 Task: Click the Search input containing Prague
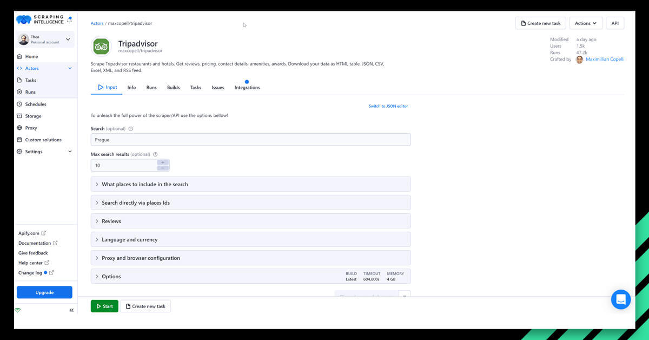point(250,140)
